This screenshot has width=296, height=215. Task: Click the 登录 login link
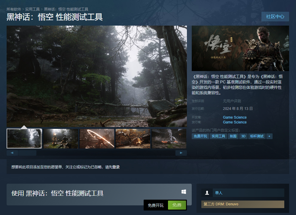point(116,167)
